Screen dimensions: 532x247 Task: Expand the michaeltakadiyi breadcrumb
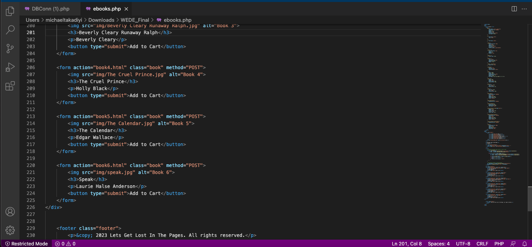(64, 20)
